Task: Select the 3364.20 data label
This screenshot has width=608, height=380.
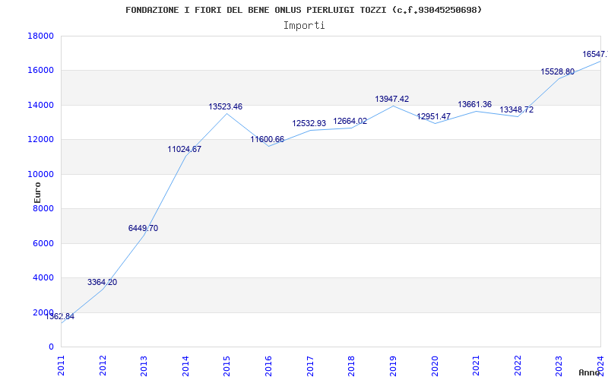Action: pos(102,282)
